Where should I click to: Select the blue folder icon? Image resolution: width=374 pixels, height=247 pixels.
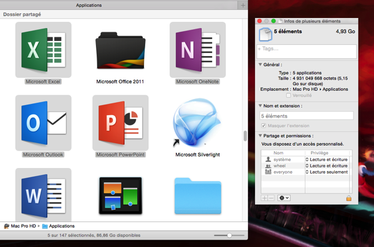(x=198, y=196)
